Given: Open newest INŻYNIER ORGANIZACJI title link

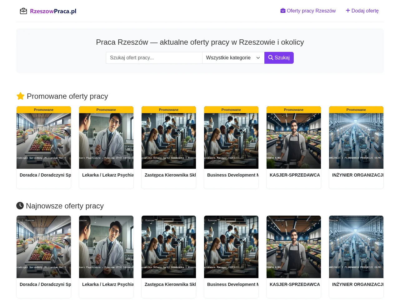Looking at the screenshot, I should click(x=358, y=284).
